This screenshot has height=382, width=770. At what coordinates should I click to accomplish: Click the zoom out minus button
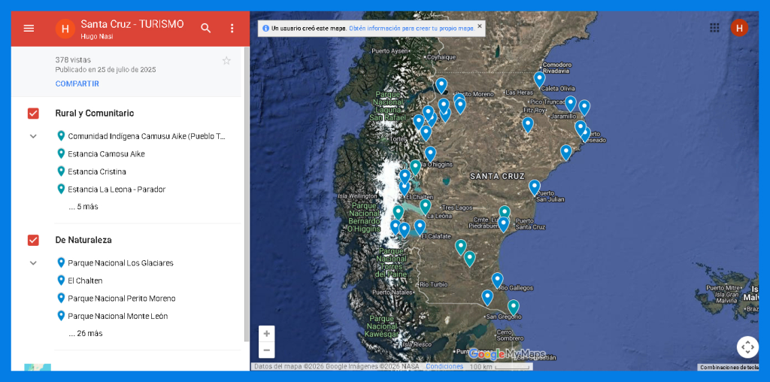[267, 350]
